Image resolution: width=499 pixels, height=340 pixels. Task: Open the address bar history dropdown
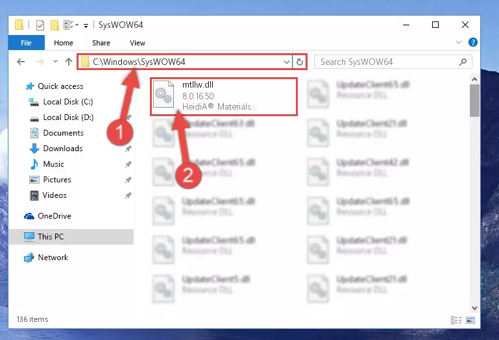(287, 62)
